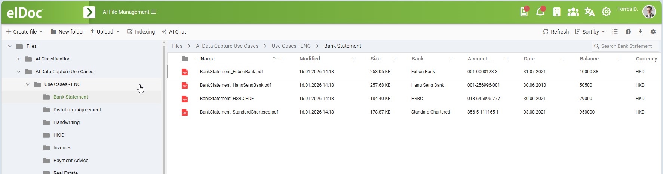Collapse the AI Data Capture Use Cases folder

pos(19,72)
